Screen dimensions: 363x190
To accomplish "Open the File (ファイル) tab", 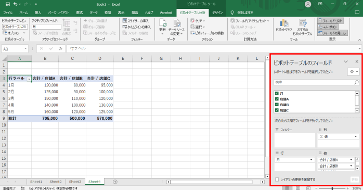I will pos(8,12).
